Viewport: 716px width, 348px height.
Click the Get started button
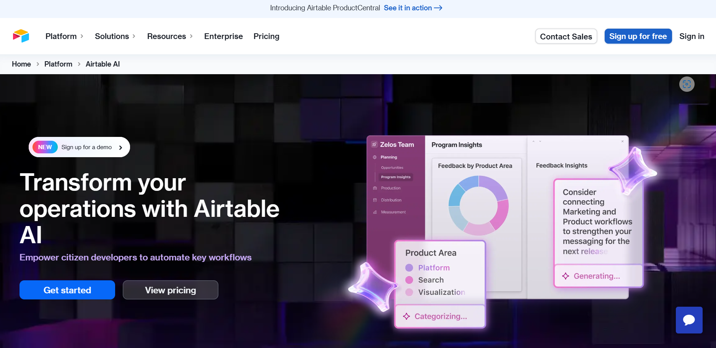coord(67,290)
